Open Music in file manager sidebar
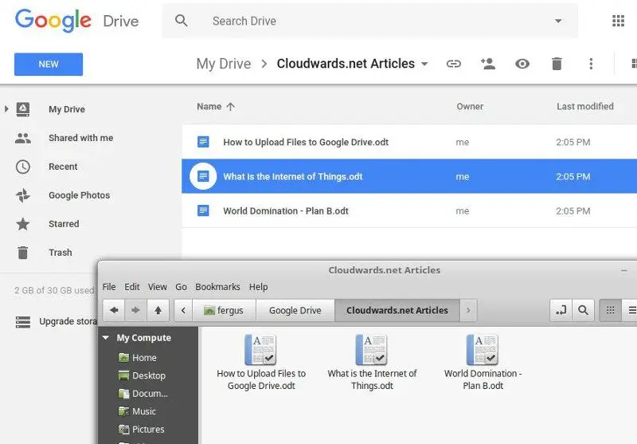 (x=137, y=411)
